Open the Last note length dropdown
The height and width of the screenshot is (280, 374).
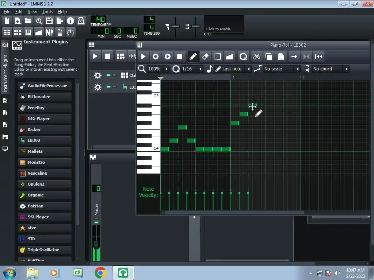(233, 69)
